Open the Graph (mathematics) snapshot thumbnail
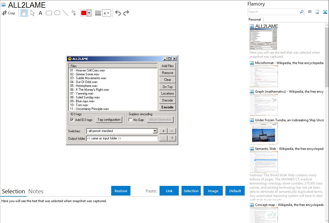The width and height of the screenshot is (329, 223). [x=264, y=105]
